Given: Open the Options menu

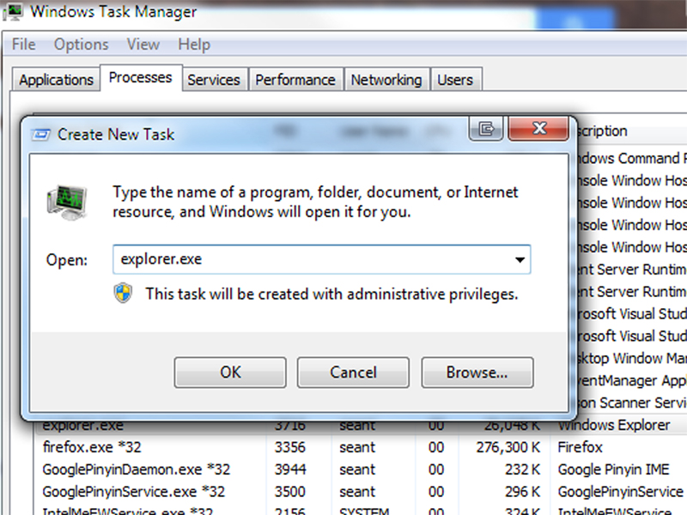Looking at the screenshot, I should [x=81, y=45].
